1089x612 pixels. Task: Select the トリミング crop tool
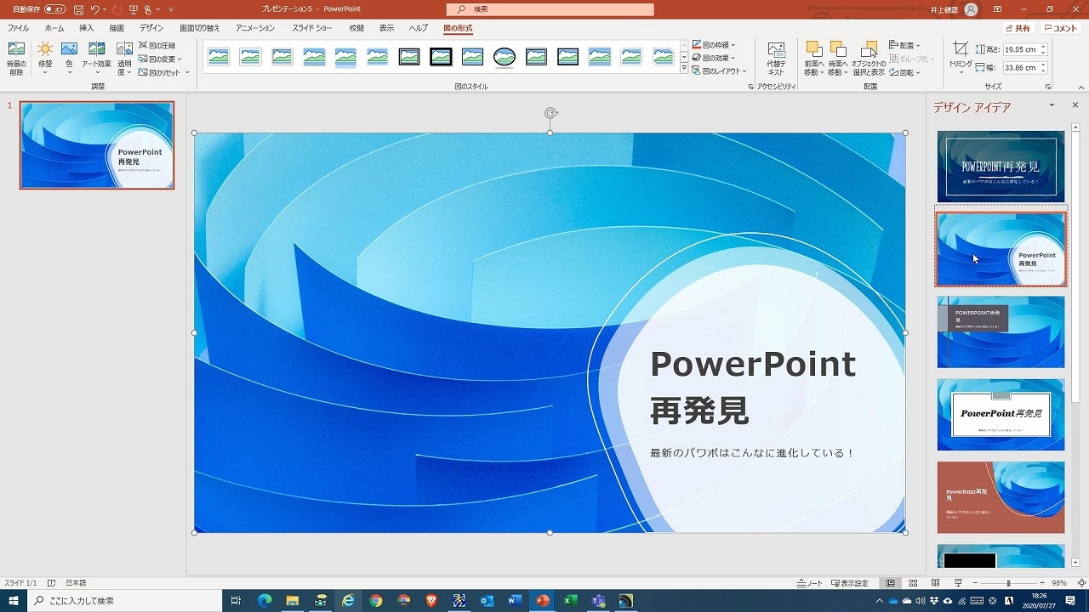[961, 58]
